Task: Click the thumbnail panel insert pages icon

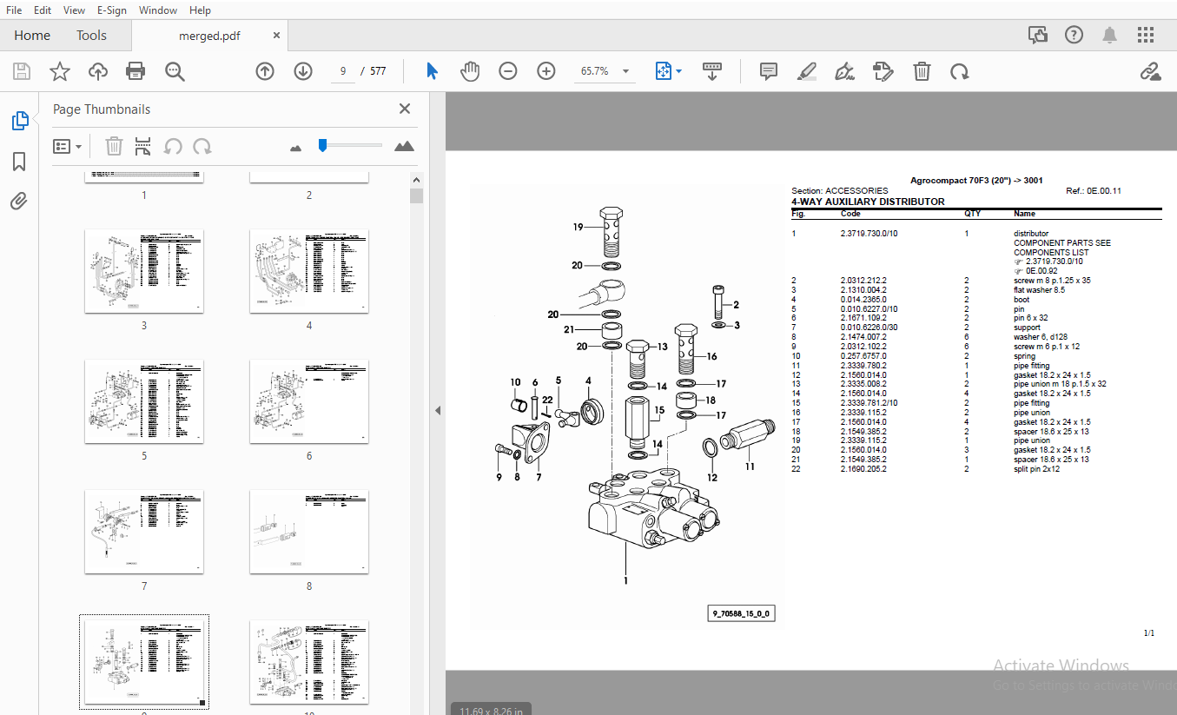Action: [x=143, y=146]
